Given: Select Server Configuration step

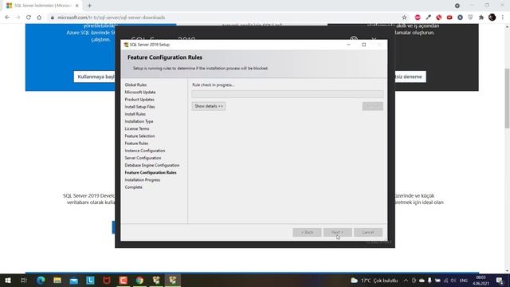Looking at the screenshot, I should click(143, 158).
